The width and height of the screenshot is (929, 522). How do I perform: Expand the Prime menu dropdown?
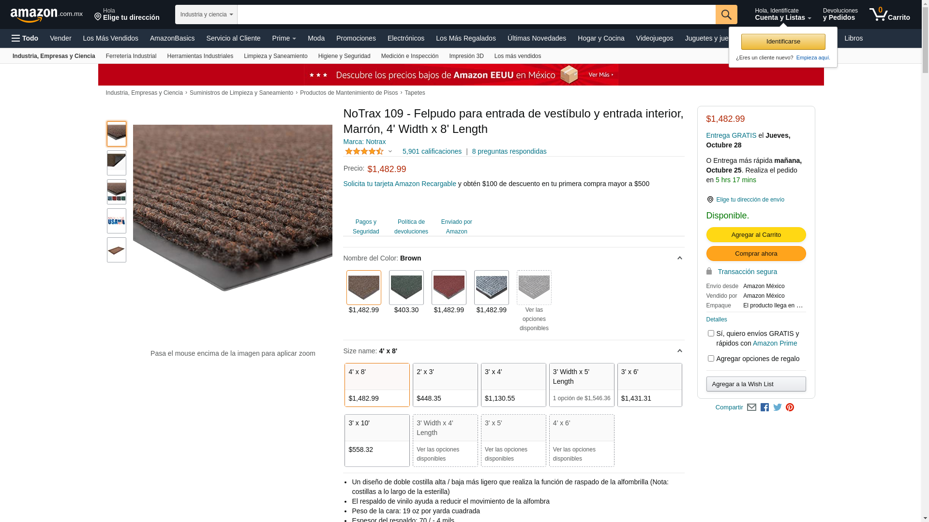[x=284, y=38]
